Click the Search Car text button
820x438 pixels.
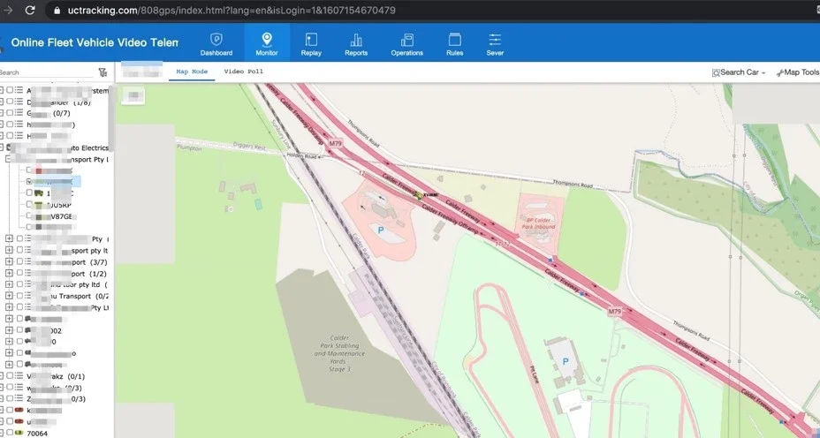tap(740, 72)
